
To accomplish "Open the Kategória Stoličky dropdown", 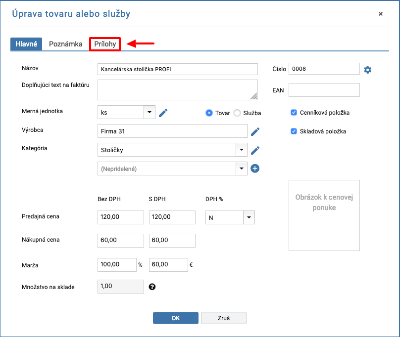I will pos(241,150).
